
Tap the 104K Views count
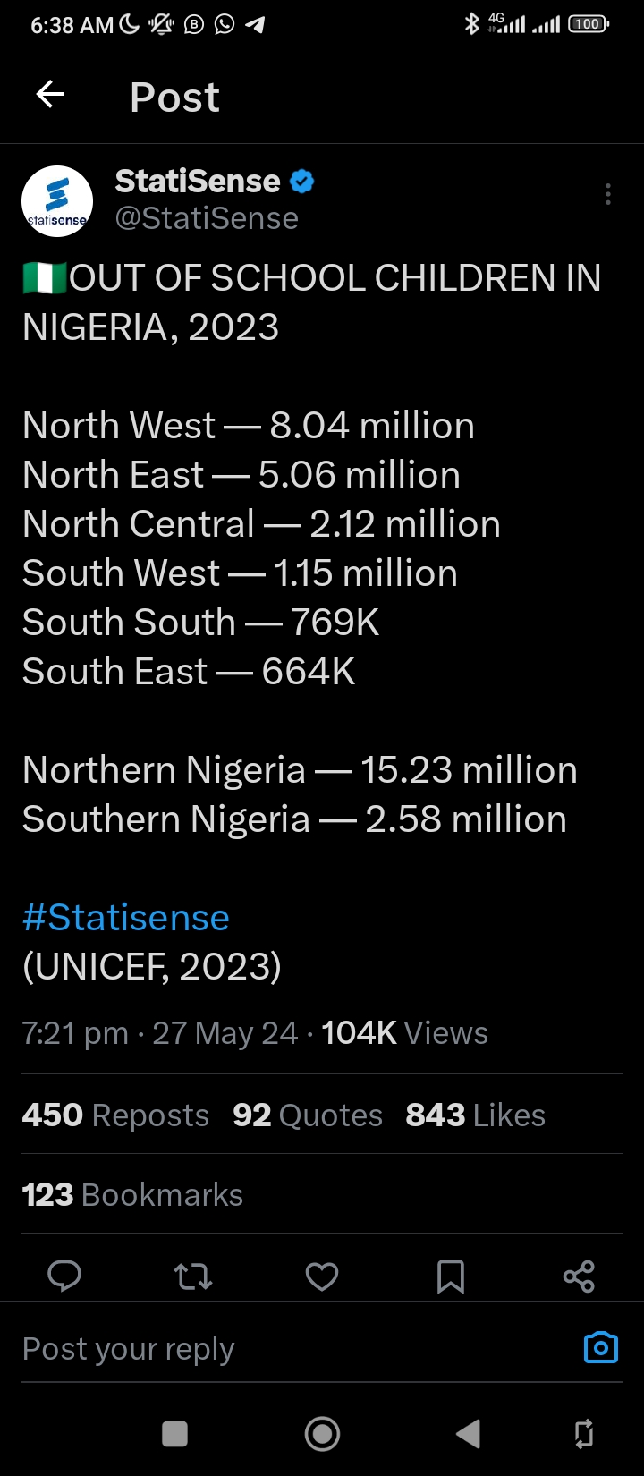click(404, 1033)
